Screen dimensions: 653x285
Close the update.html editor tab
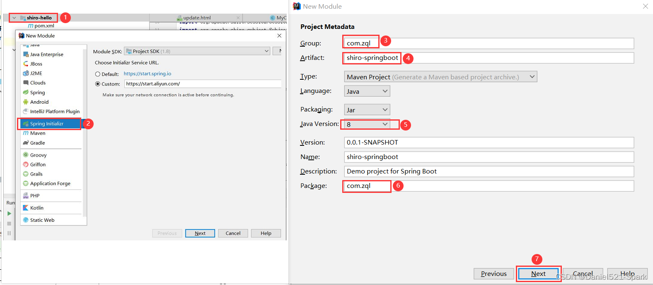(238, 18)
